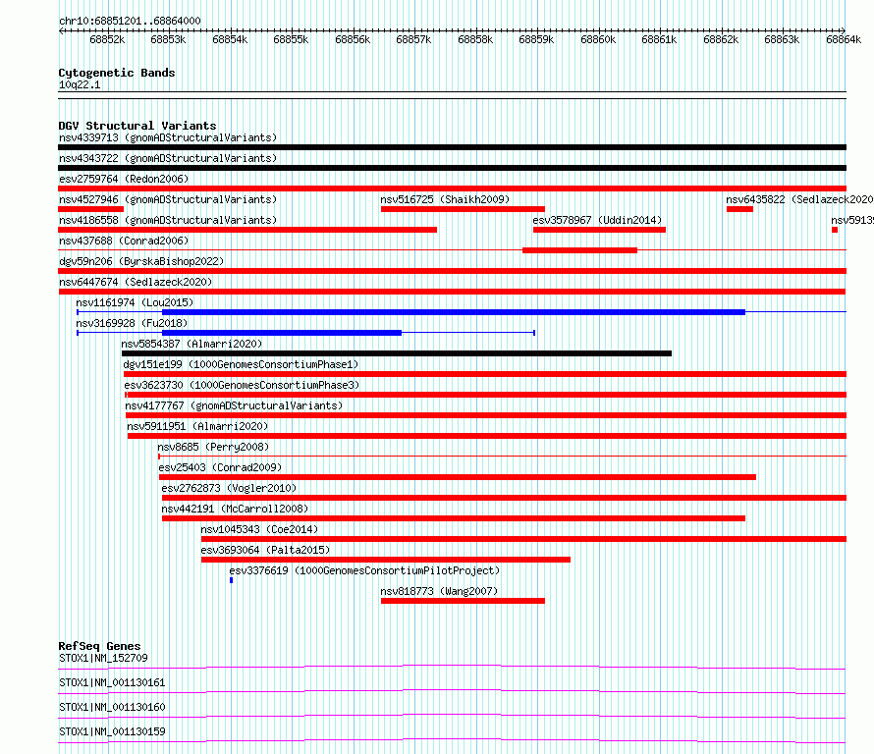
Task: Click the red esv25403 Conrad2009 bar
Action: click(458, 477)
